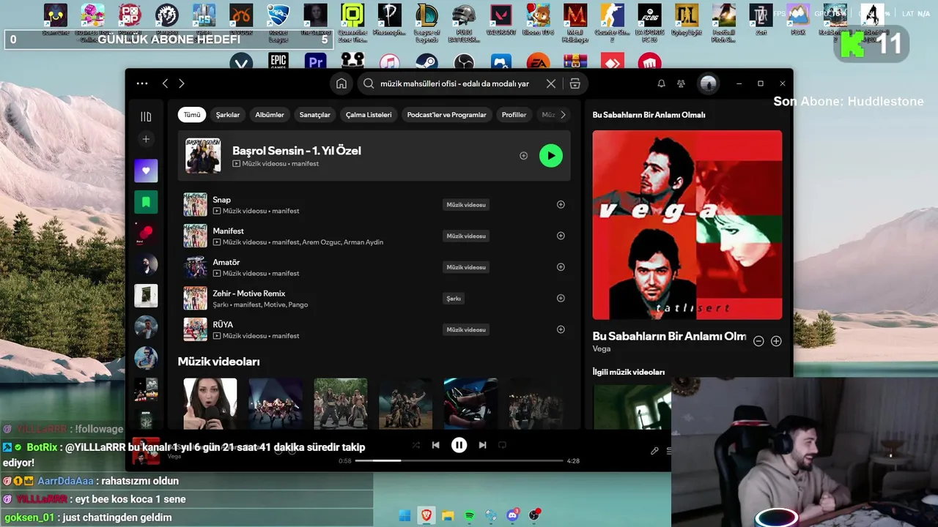Create a playlist with the sidebar plus
This screenshot has height=527, width=938.
point(146,139)
